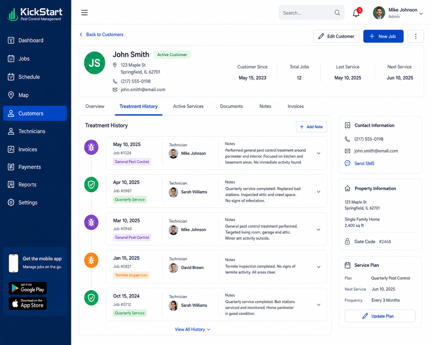
Task: Click the Termite Inspection tag
Action: coord(131,275)
